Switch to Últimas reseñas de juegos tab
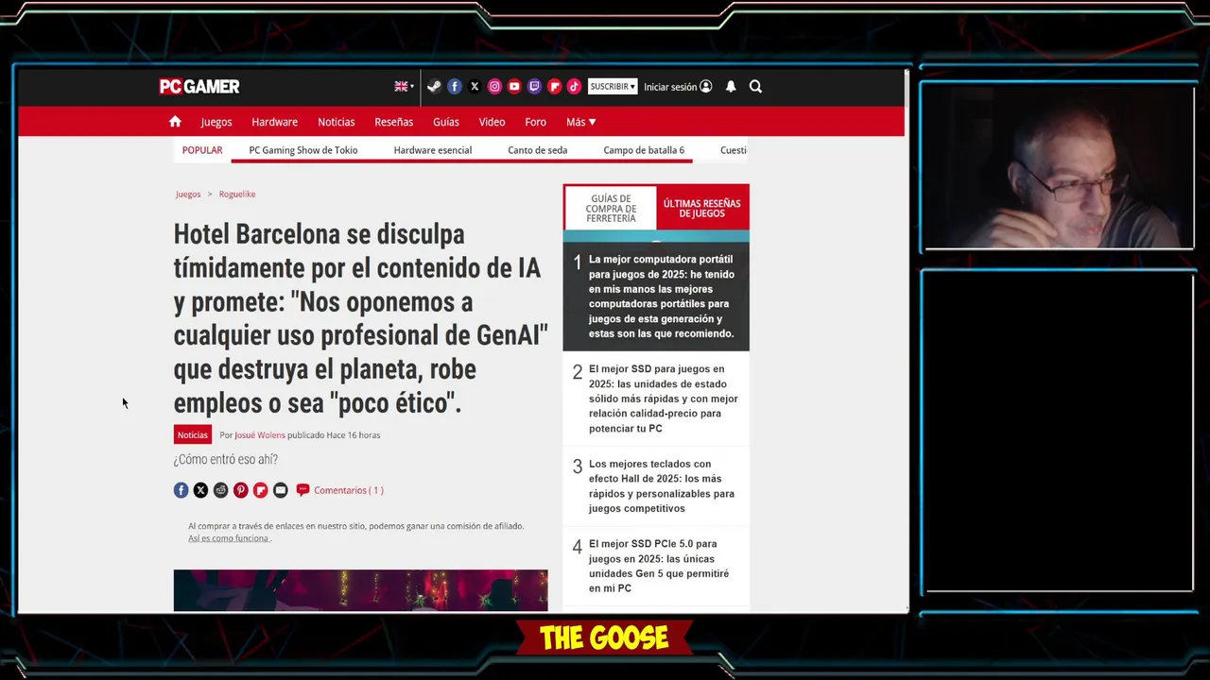 [x=701, y=208]
